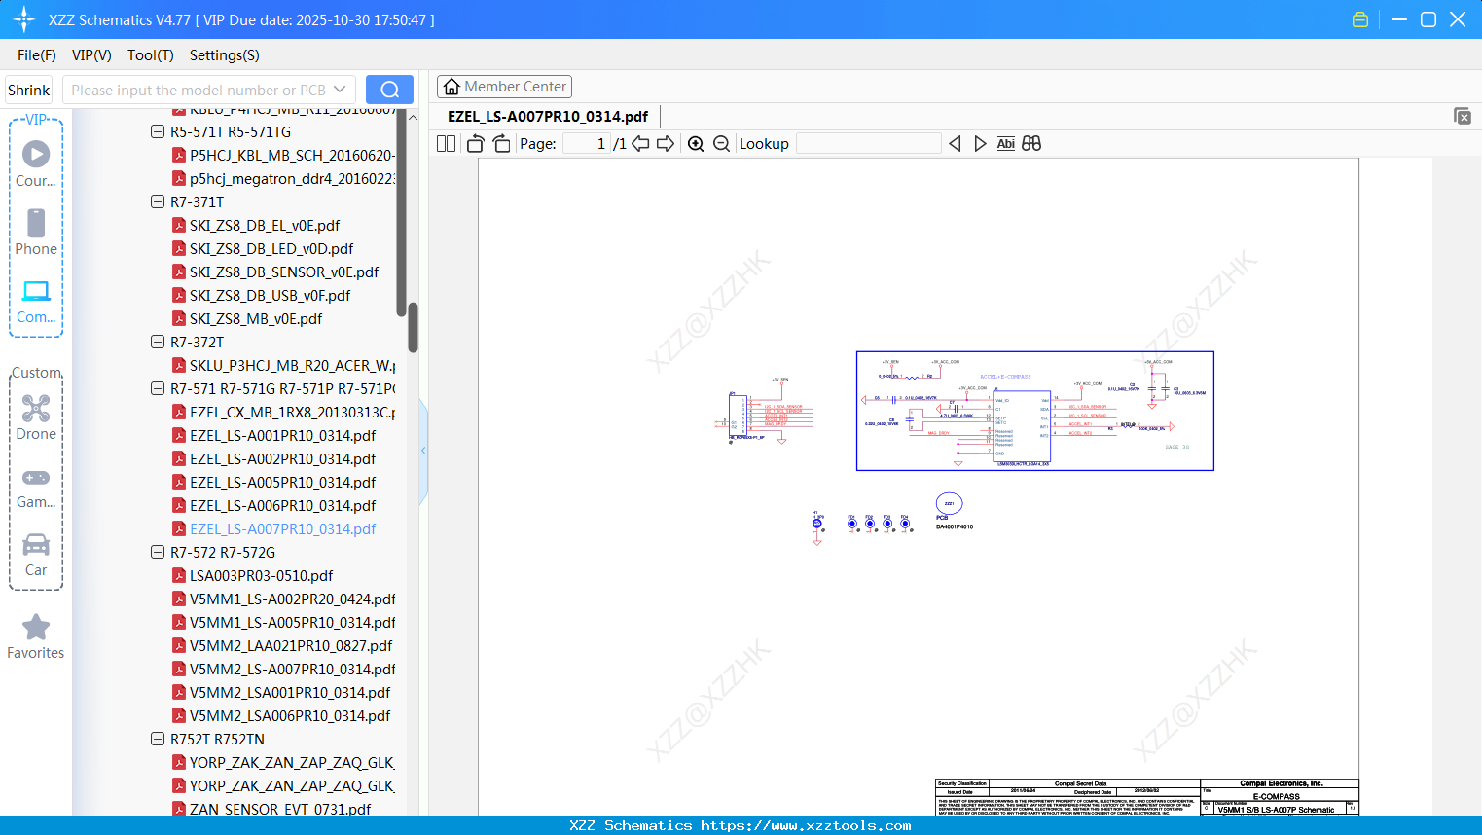Toggle the two-page layout view icon

[x=446, y=144]
